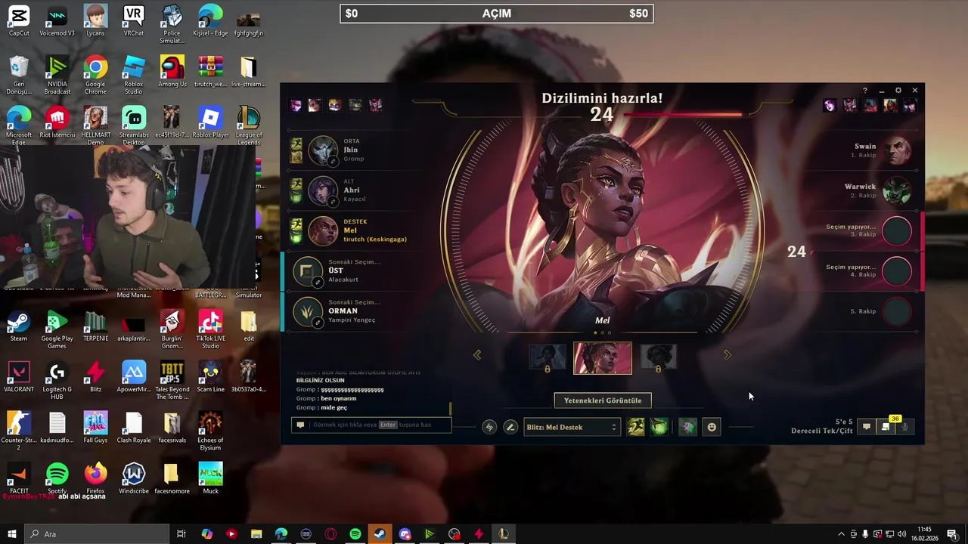Screen dimensions: 968x544
Task: Select the highlighted Mel skin thumbnail
Action: click(x=603, y=358)
